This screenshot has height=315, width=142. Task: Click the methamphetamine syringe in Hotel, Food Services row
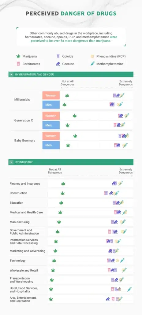point(129,289)
